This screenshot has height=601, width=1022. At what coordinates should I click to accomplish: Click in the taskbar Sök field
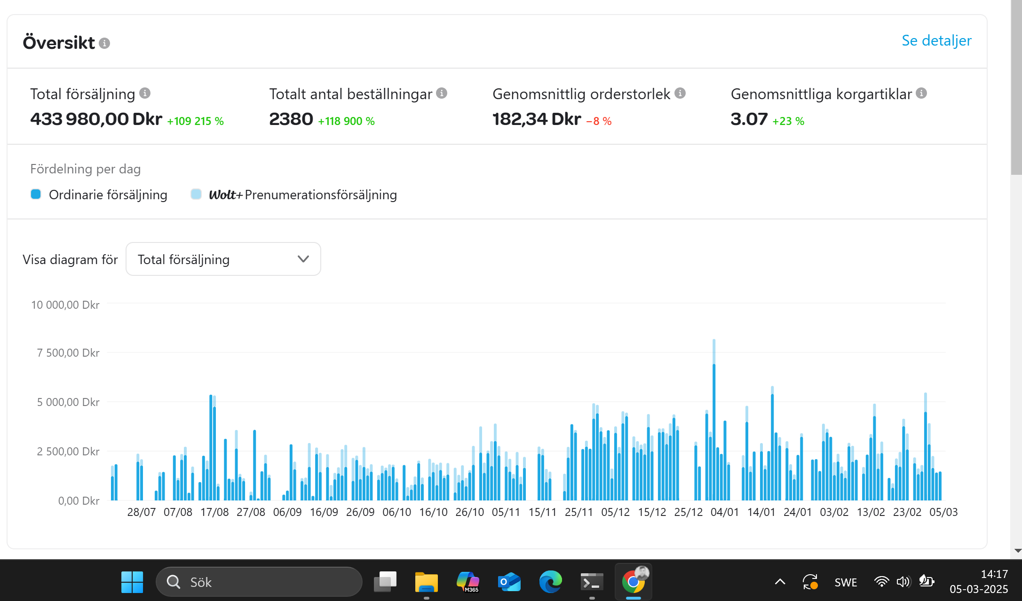click(x=259, y=582)
